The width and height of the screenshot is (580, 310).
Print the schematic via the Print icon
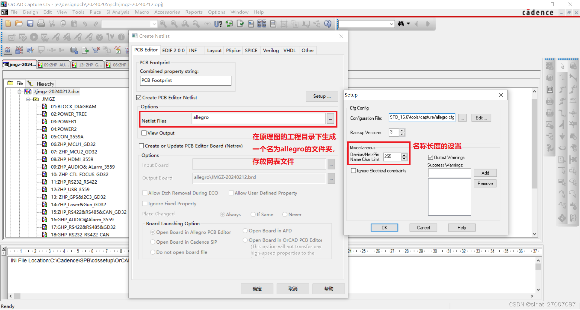pos(41,24)
